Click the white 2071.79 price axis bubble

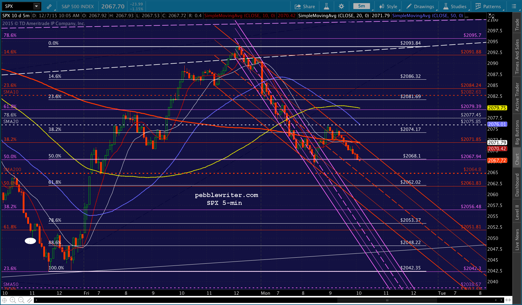point(497,142)
